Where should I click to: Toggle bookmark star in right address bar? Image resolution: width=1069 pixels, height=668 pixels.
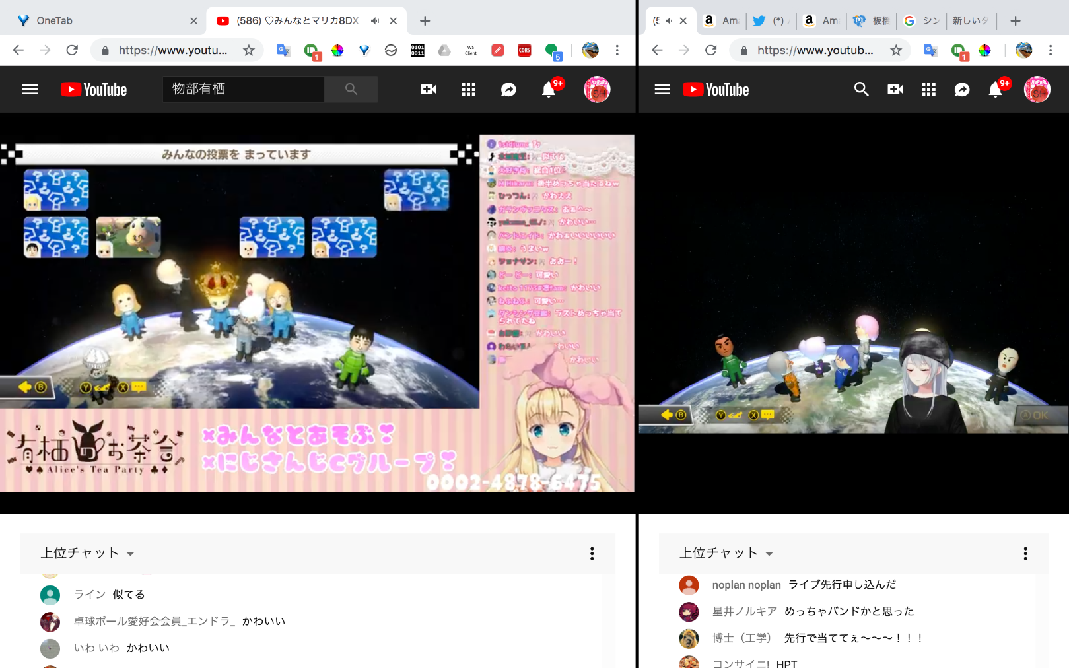896,50
